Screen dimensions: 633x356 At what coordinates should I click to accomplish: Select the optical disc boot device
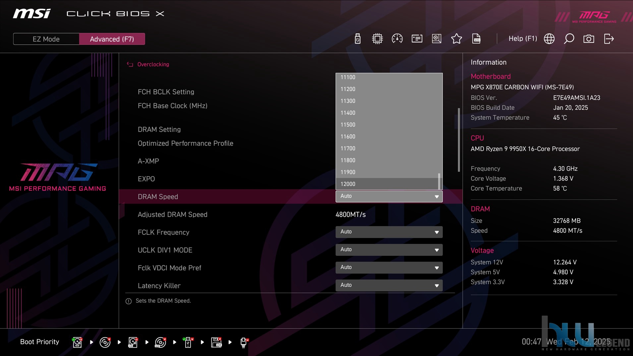point(105,342)
